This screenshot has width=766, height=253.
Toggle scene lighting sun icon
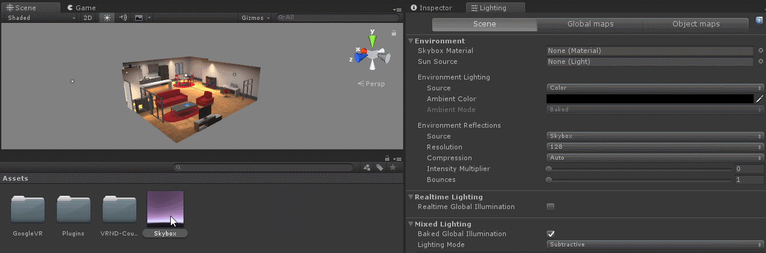(x=107, y=17)
